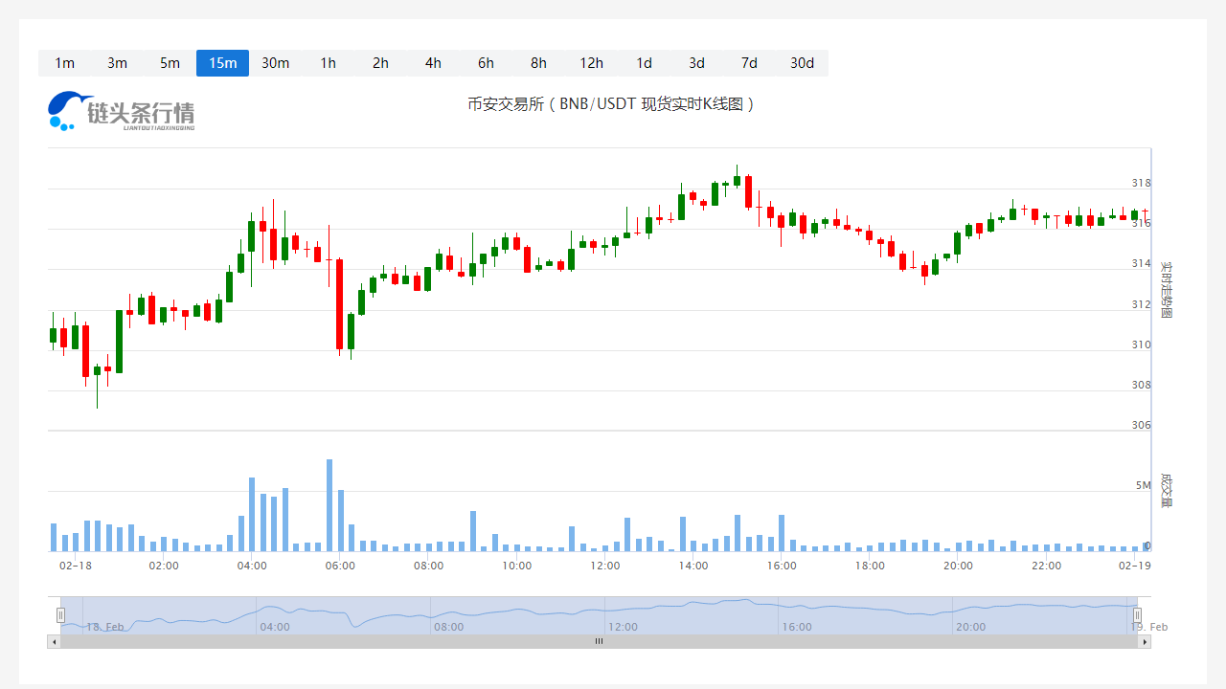Show the 1h timeframe chart

tap(328, 63)
